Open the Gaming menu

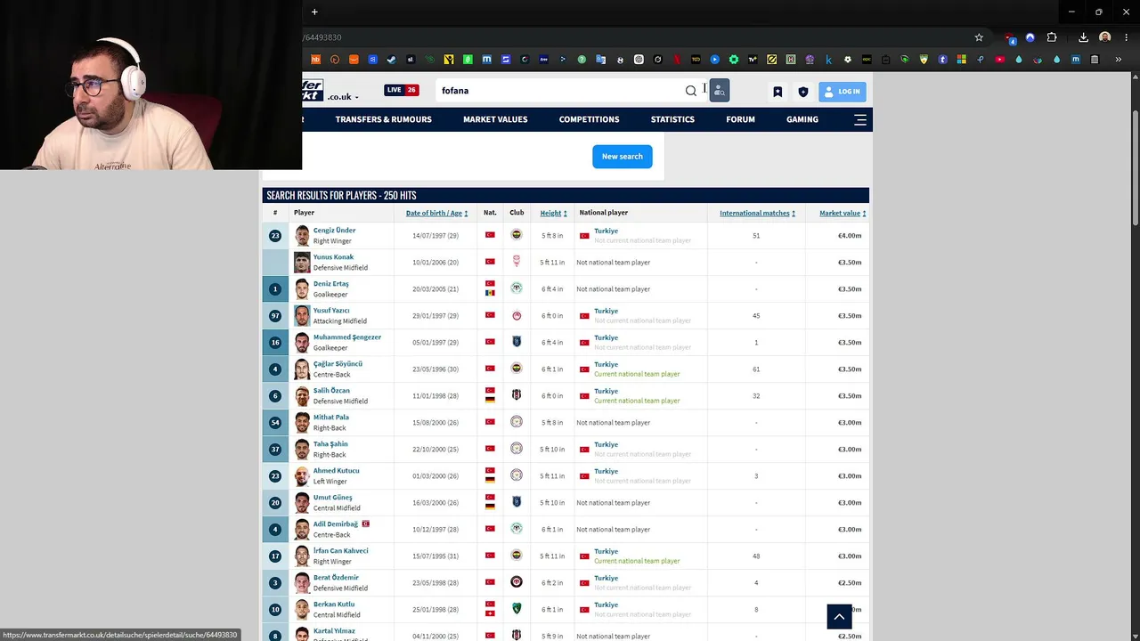(x=802, y=119)
